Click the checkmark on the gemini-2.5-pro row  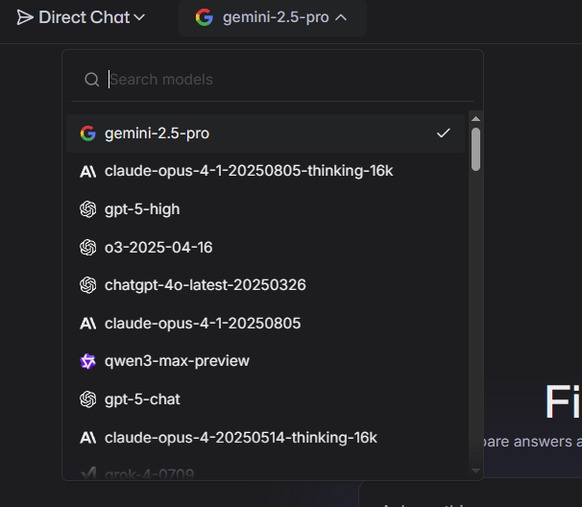(443, 133)
